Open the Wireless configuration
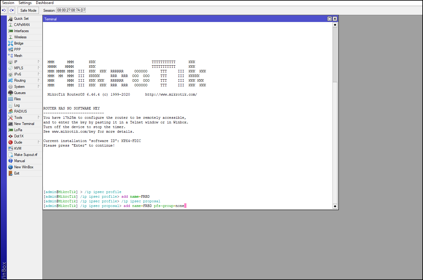 tap(20, 37)
